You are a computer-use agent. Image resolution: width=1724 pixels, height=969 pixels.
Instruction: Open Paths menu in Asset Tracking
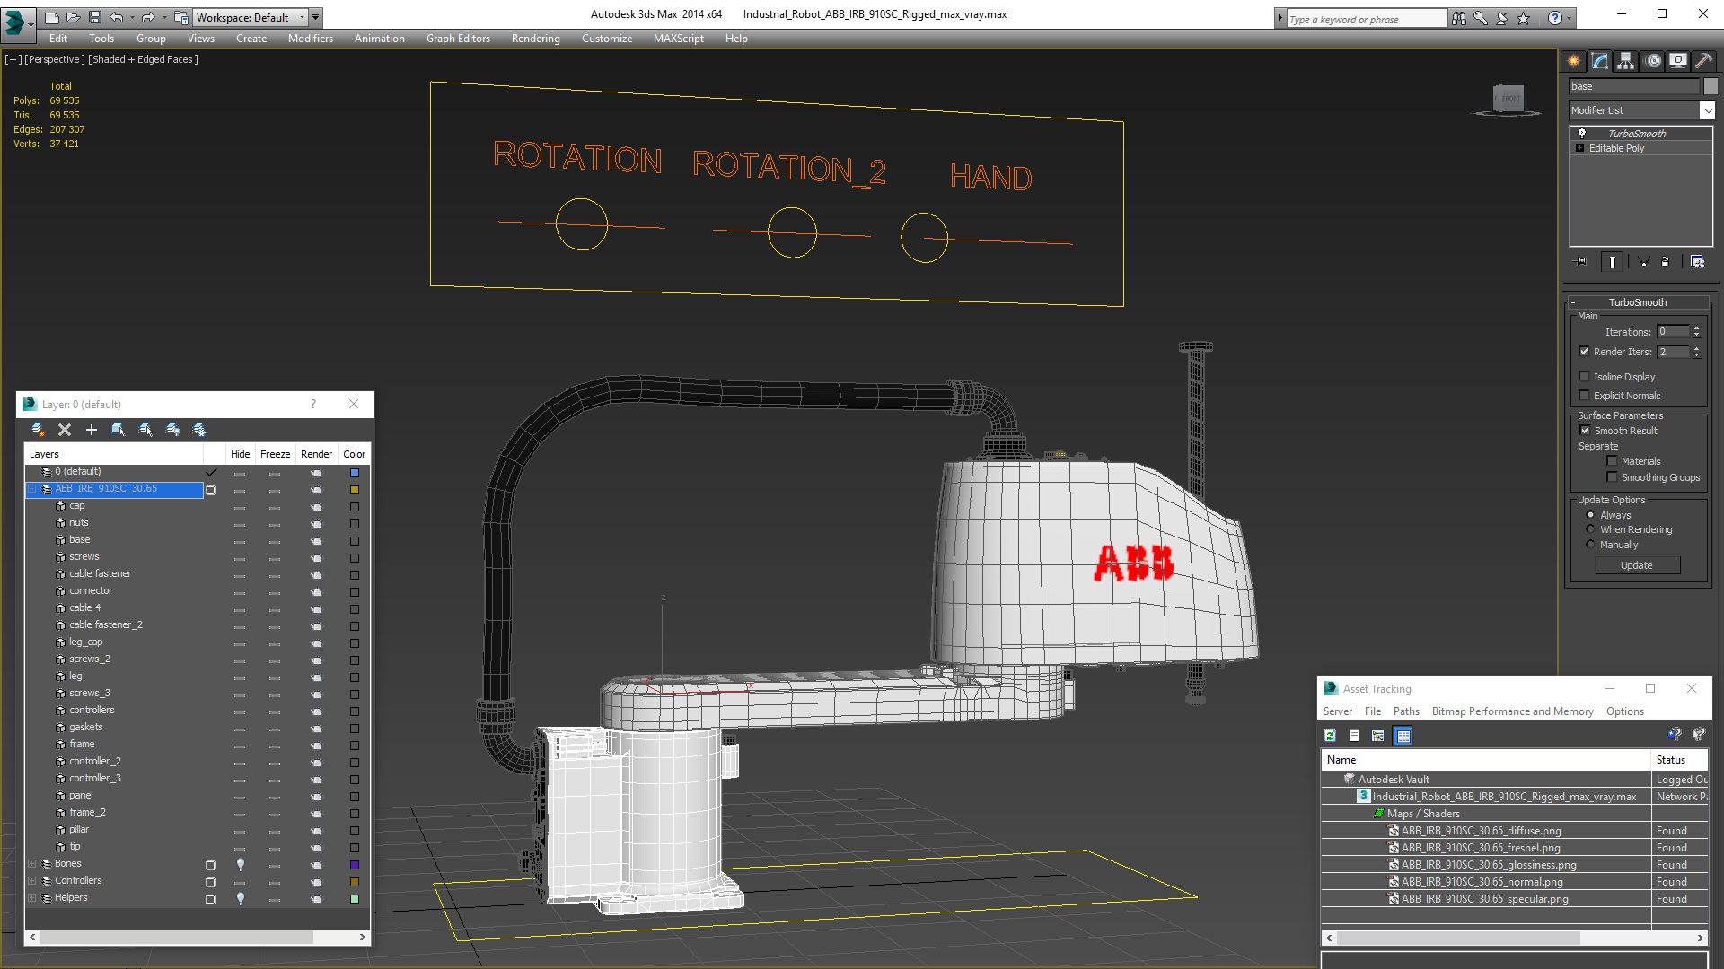pyautogui.click(x=1406, y=711)
